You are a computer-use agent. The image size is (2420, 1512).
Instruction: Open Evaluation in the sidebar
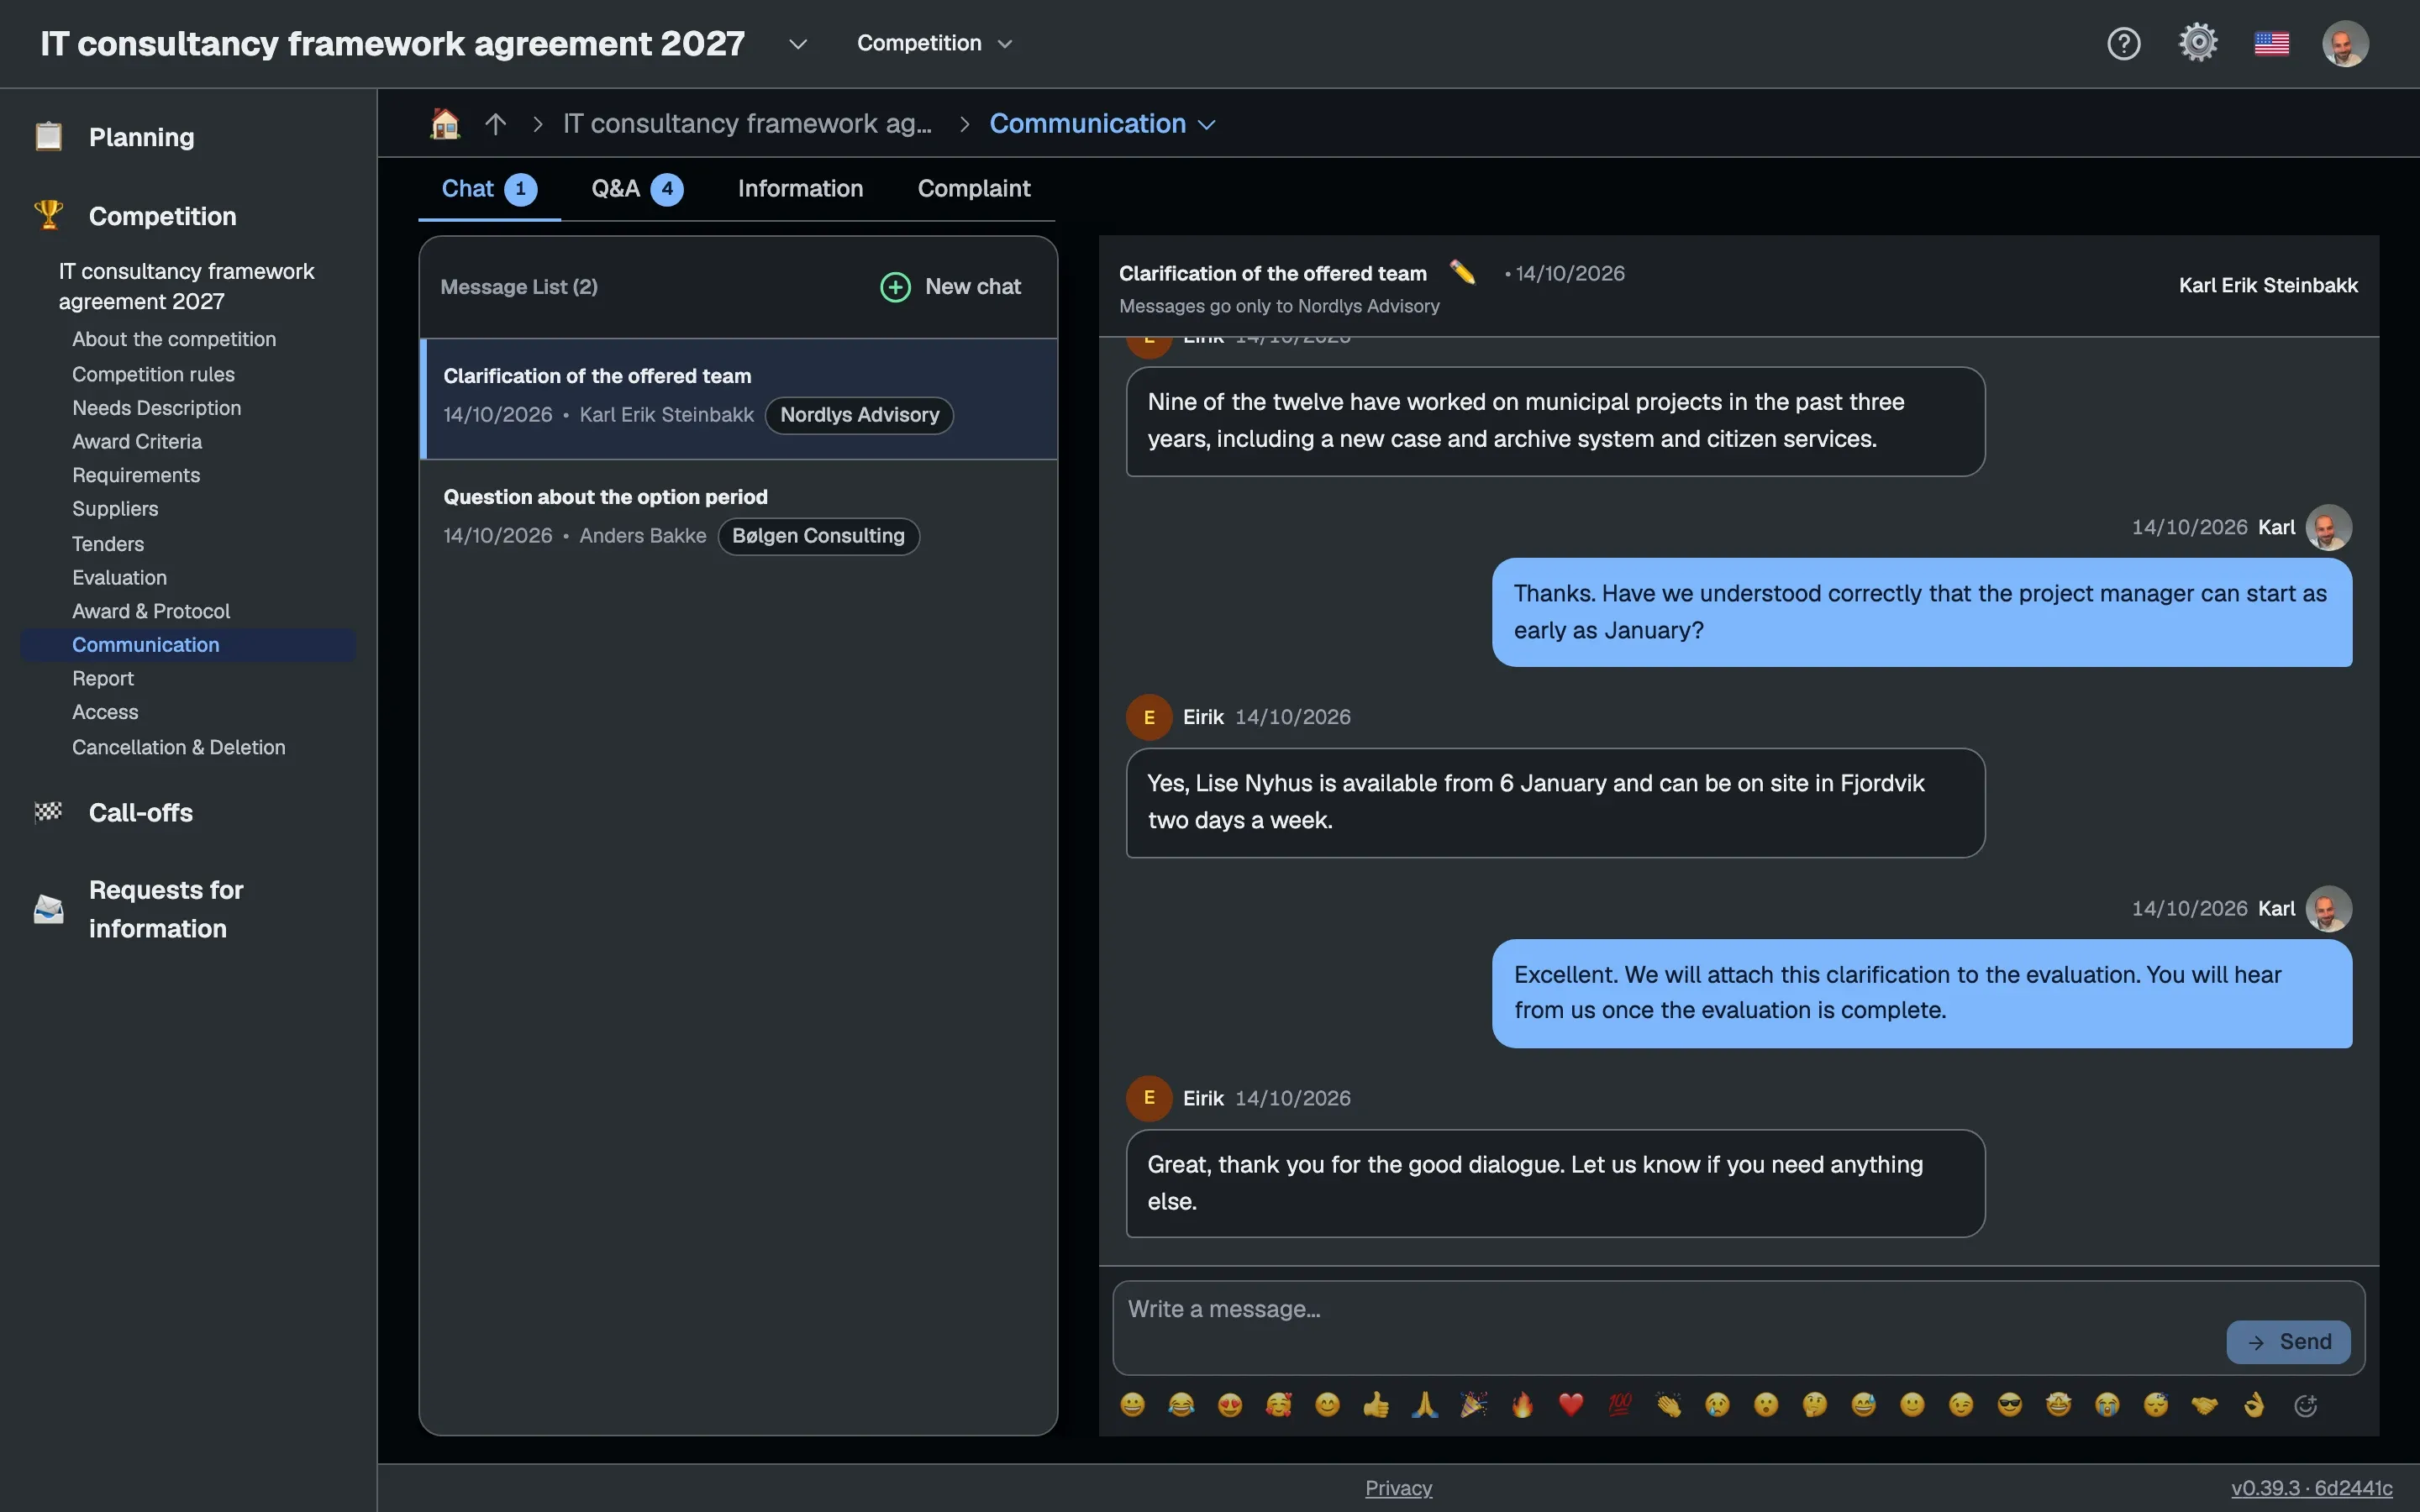coord(119,577)
